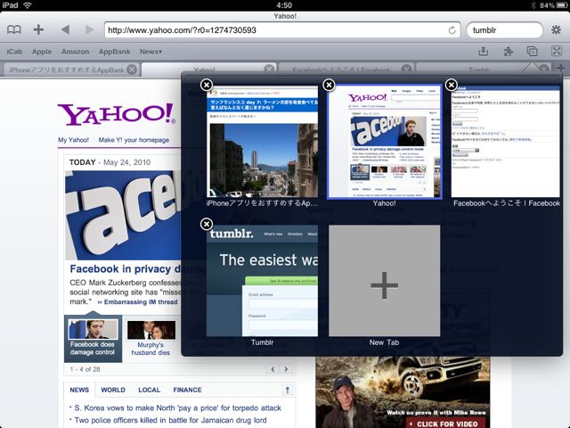Close the iPhoneアプリ AppBank thumbnail
Image resolution: width=570 pixels, height=428 pixels.
[207, 85]
